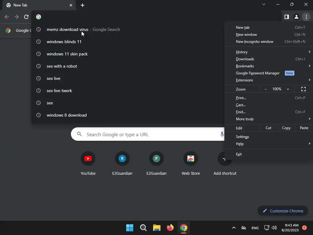Choose Find from the menu
Image resolution: width=313 pixels, height=235 pixels.
269,112
